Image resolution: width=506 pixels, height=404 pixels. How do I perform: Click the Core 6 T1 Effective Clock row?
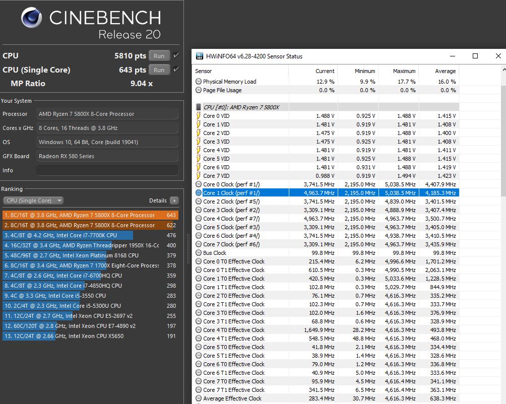coord(326,373)
